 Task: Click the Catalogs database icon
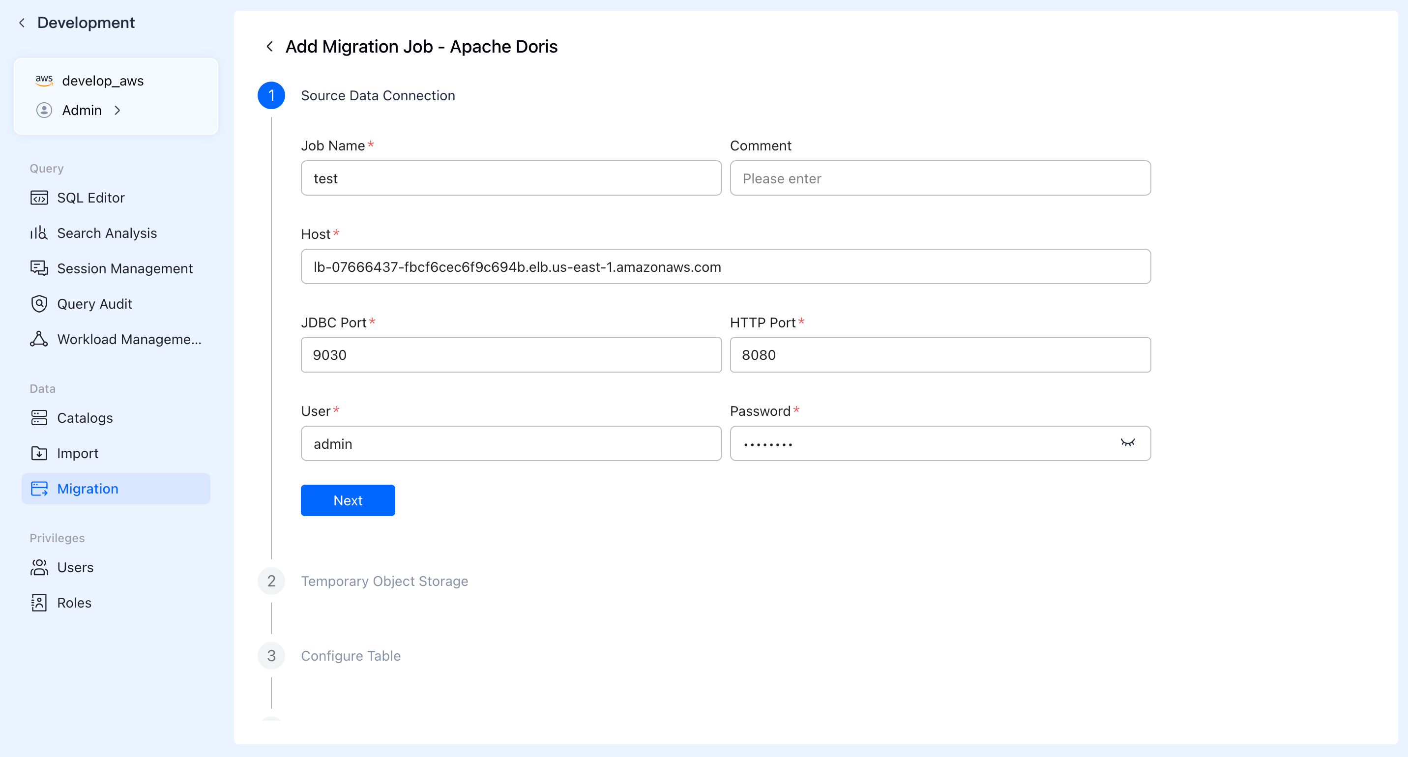tap(39, 418)
